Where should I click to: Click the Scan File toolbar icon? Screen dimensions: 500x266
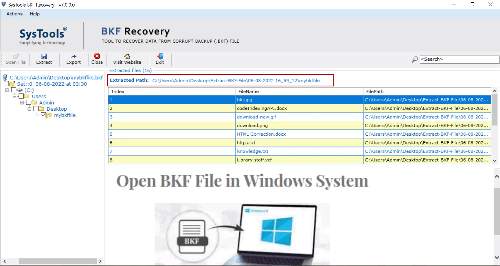point(16,56)
